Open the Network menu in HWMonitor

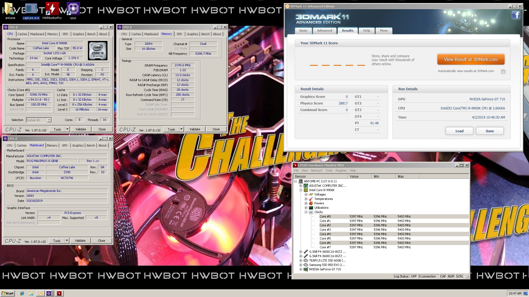pos(317,170)
